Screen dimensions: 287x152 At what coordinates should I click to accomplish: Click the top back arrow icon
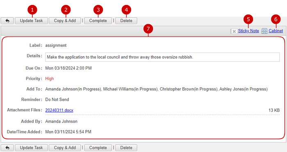[x=7, y=20]
